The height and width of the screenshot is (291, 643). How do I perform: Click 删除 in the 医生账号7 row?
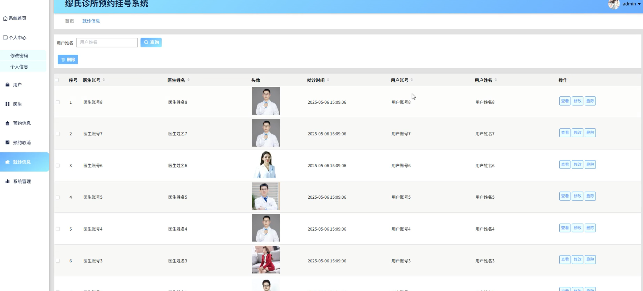pyautogui.click(x=590, y=133)
